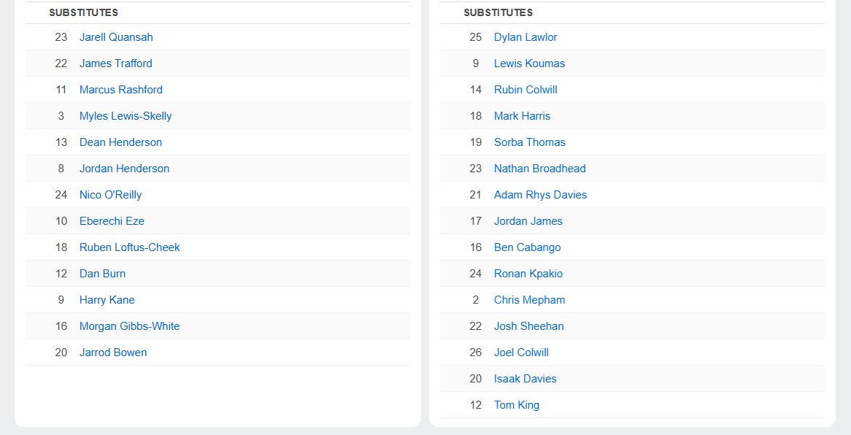Open Harry Kane's profile
Screen dimensions: 851x435
[107, 300]
